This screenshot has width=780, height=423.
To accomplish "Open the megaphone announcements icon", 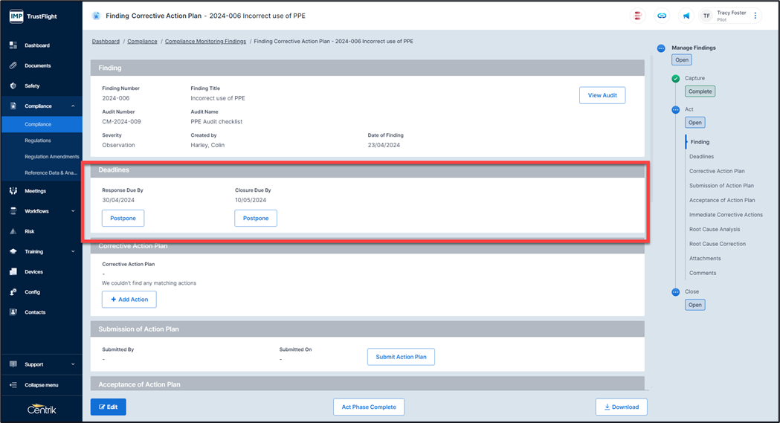I will (x=686, y=16).
